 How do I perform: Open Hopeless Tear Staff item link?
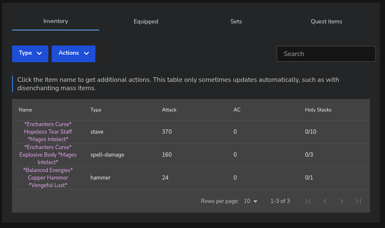pos(48,132)
